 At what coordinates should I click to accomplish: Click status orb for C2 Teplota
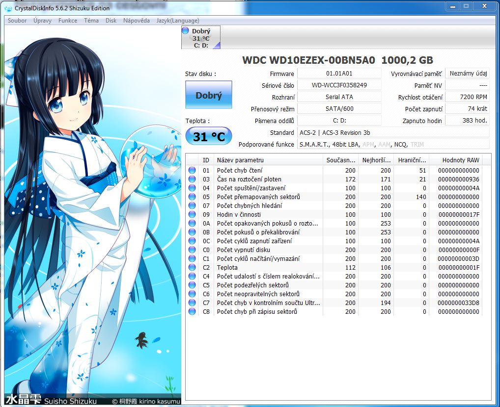pyautogui.click(x=192, y=268)
